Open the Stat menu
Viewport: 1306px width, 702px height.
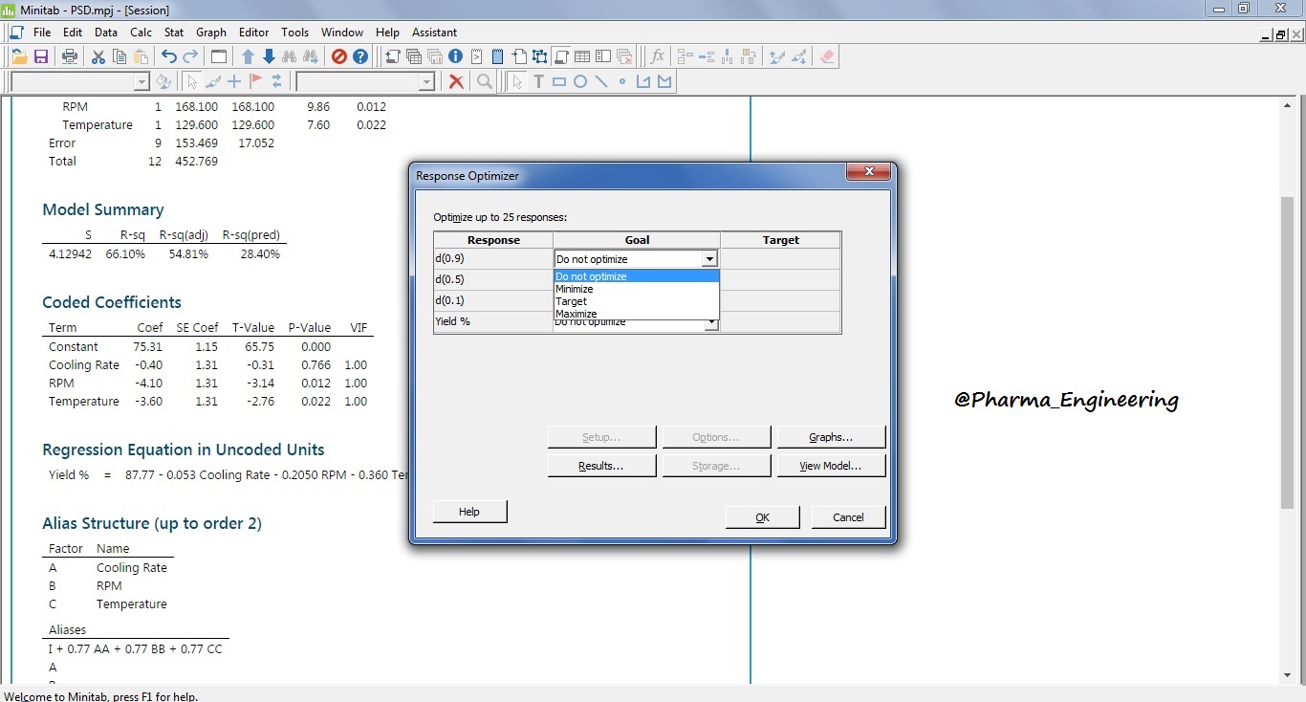coord(173,32)
